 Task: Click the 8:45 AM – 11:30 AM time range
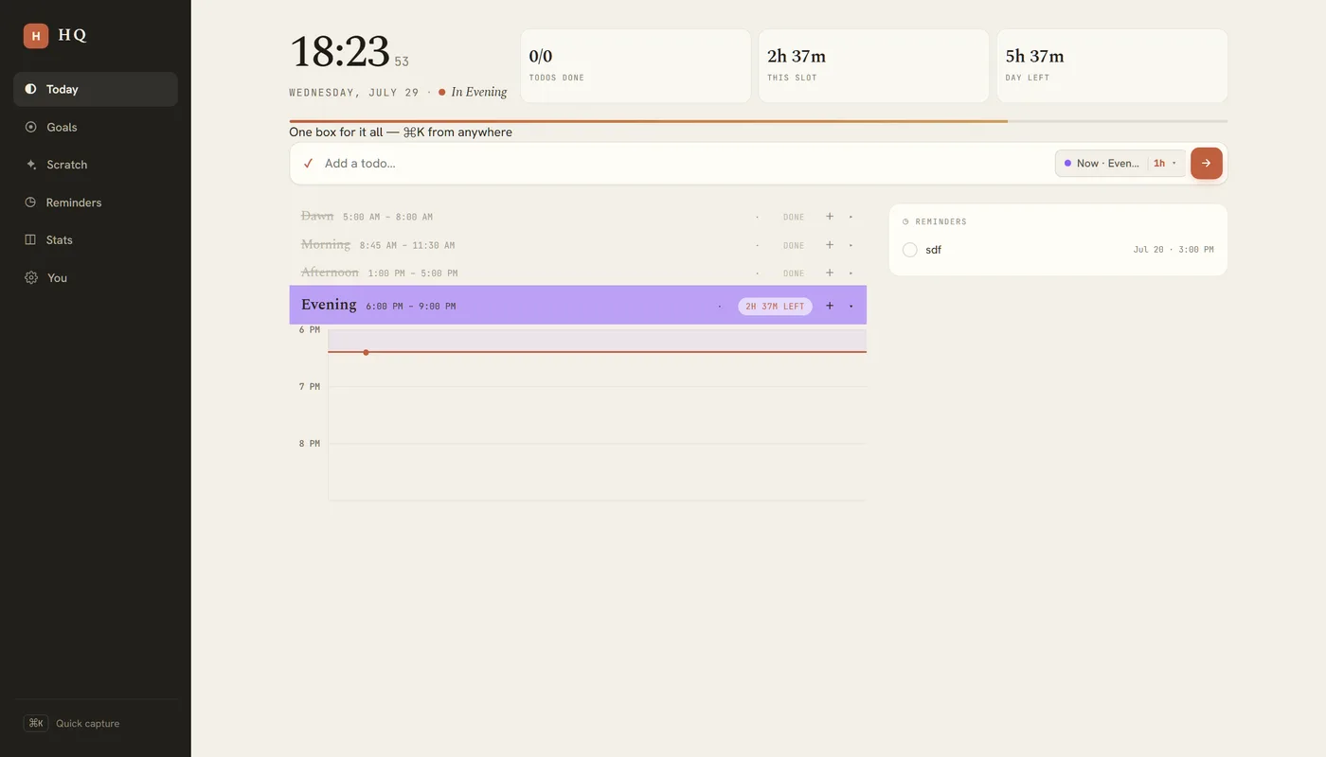pyautogui.click(x=407, y=245)
